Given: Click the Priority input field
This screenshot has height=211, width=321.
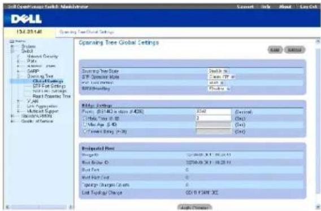Looking at the screenshot, I should pos(213,111).
